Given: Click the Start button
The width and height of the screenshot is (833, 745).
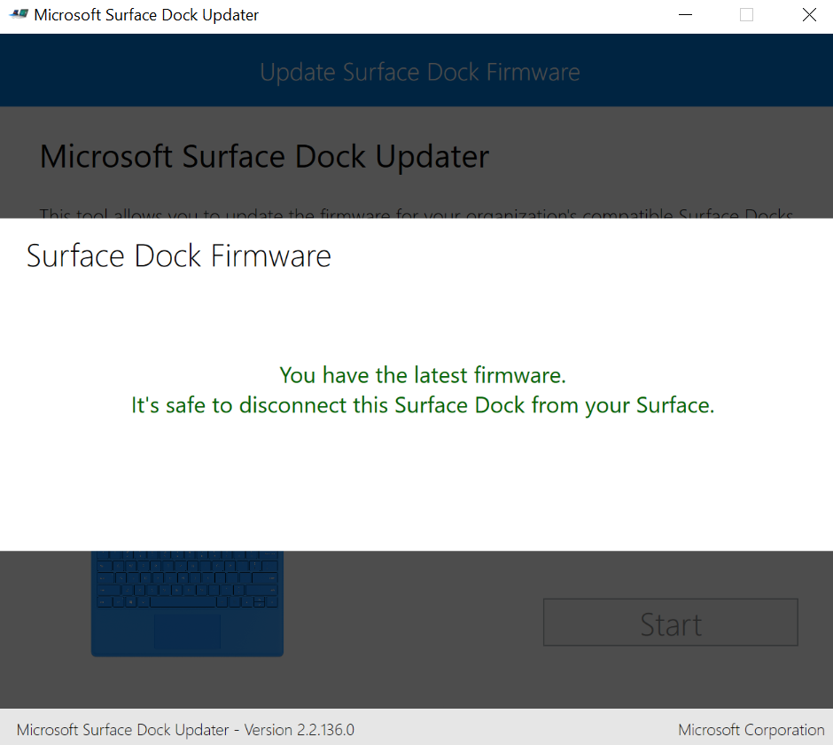Looking at the screenshot, I should [x=671, y=622].
